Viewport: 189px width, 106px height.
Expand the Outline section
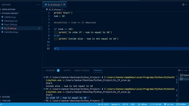tap(6, 97)
